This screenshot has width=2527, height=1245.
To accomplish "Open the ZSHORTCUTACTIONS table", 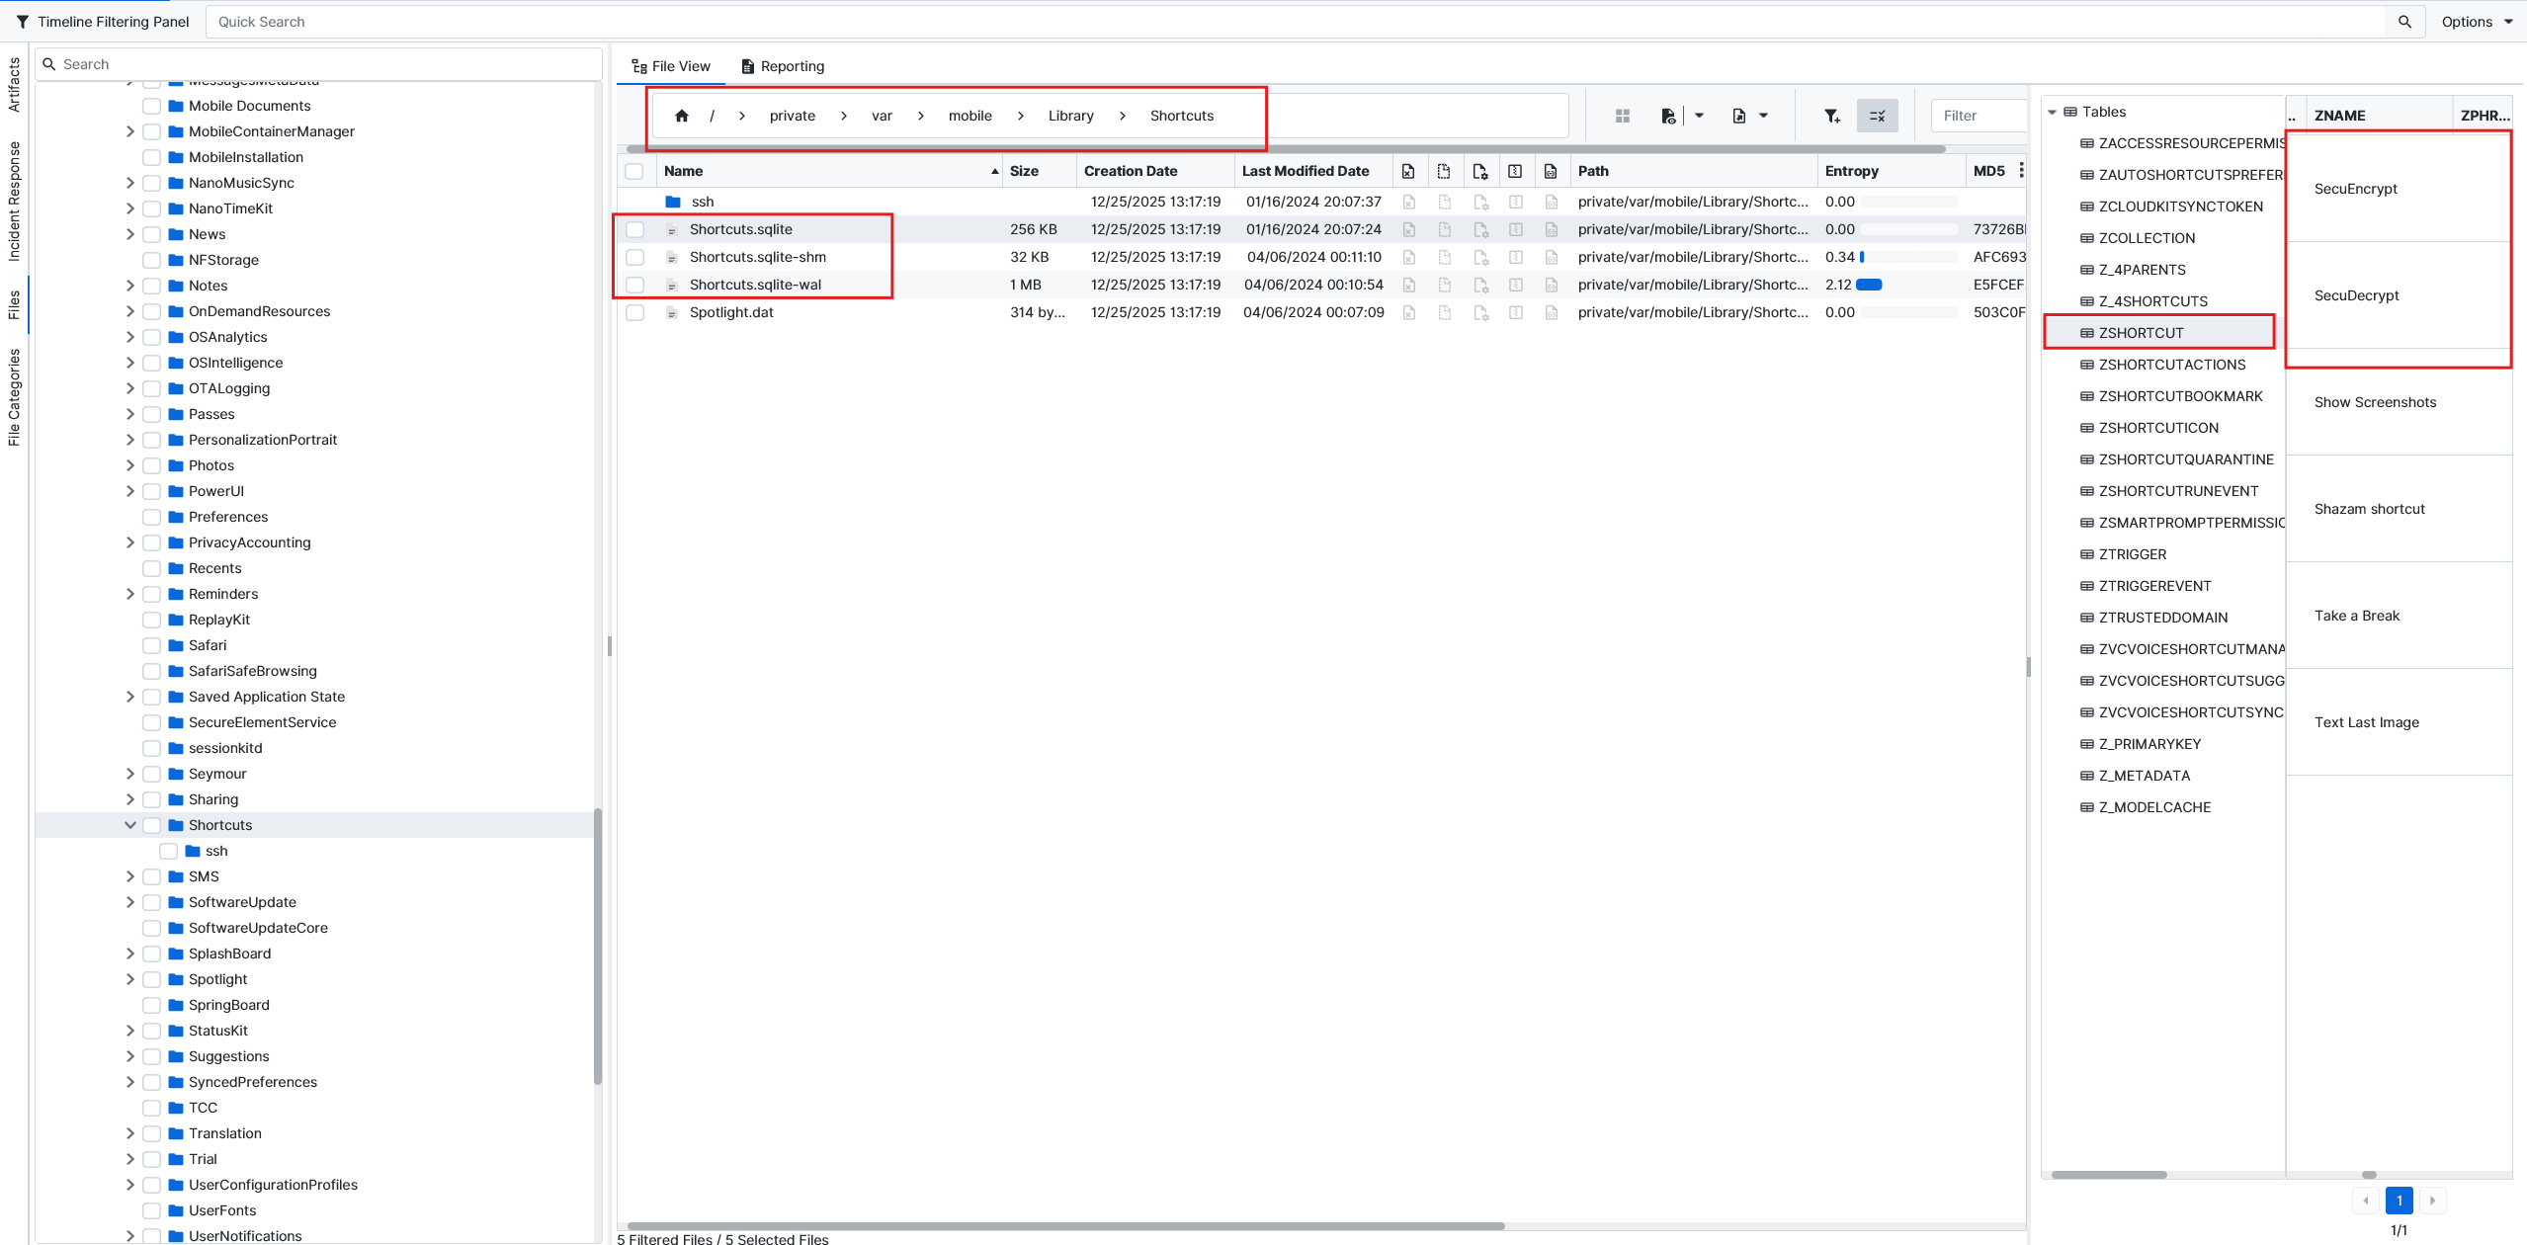I will click(2171, 365).
